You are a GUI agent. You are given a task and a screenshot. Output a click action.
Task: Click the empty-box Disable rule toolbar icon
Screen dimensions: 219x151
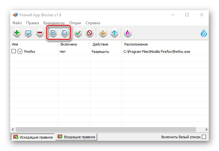(65, 33)
